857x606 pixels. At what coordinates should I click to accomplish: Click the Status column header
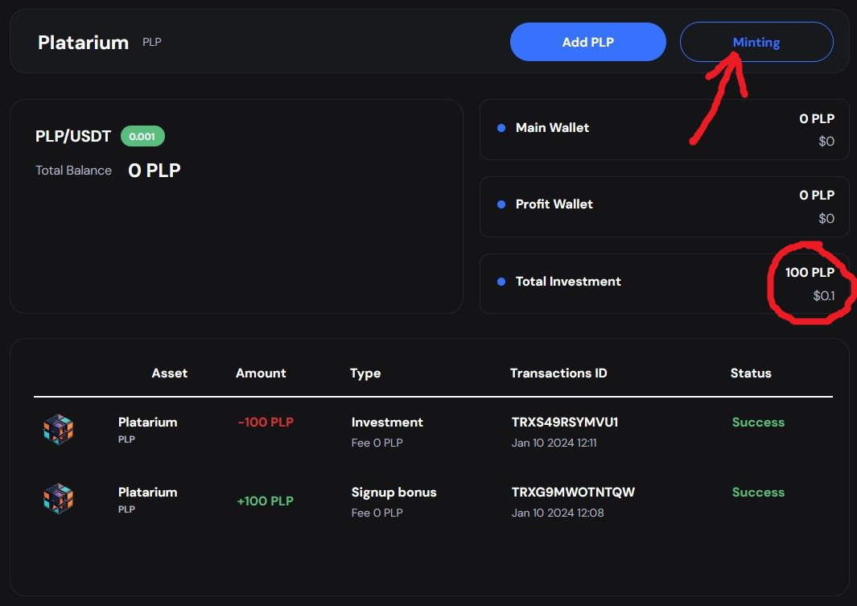click(751, 373)
